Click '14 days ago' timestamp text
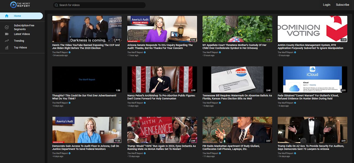Screen dimensions: 354x163 (285, 156)
